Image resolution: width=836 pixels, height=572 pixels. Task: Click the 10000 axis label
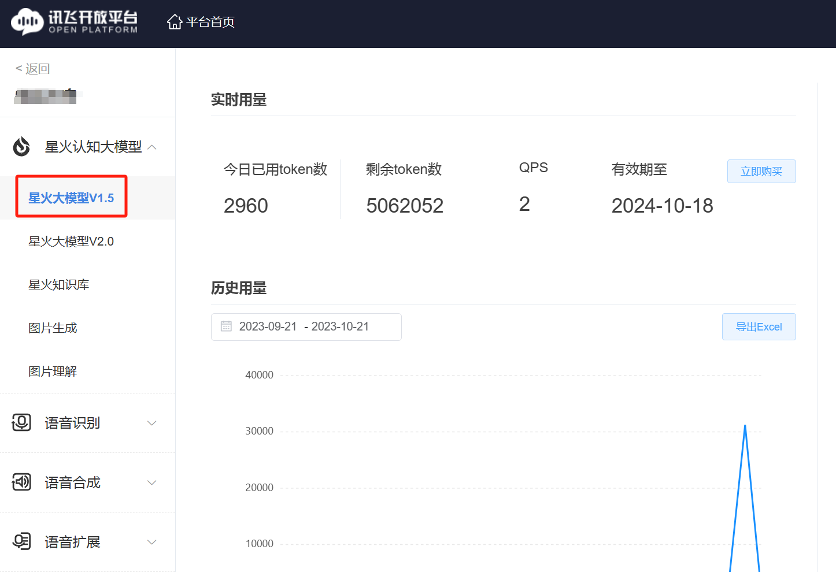click(259, 544)
